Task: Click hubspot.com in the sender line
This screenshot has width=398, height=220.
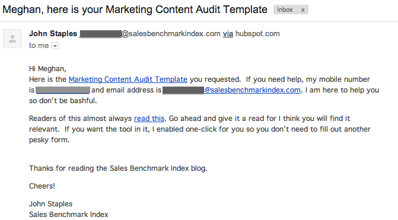Action: tap(257, 33)
